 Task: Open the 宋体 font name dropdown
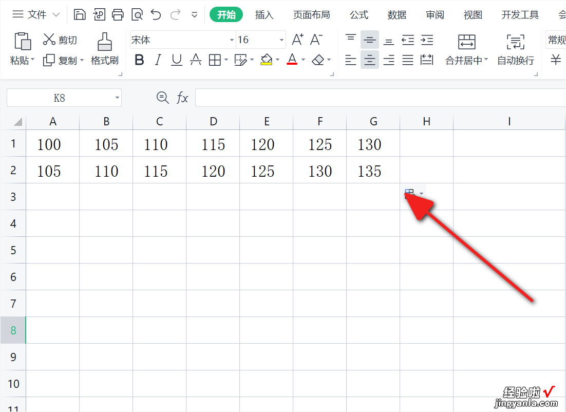(232, 40)
